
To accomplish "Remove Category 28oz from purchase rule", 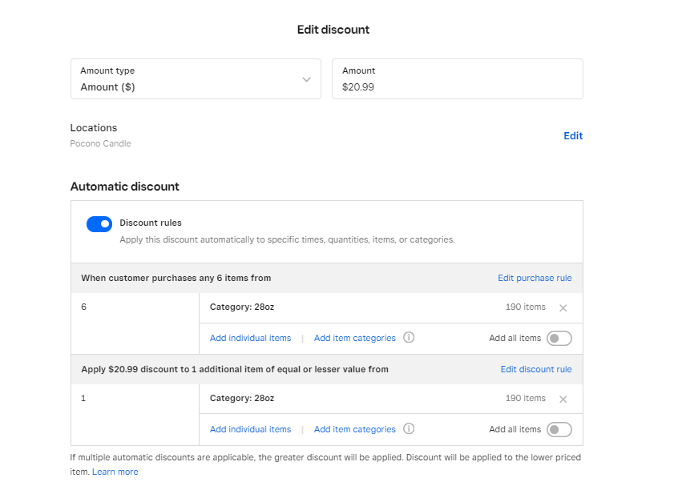I will (563, 308).
